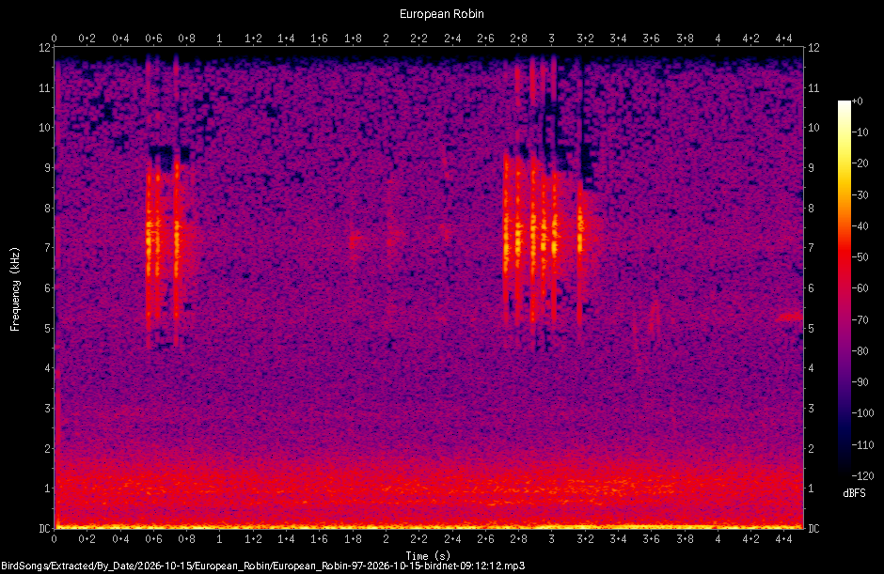Click "12" on the right frequency axis
Image resolution: width=884 pixels, height=574 pixels.
(x=813, y=47)
